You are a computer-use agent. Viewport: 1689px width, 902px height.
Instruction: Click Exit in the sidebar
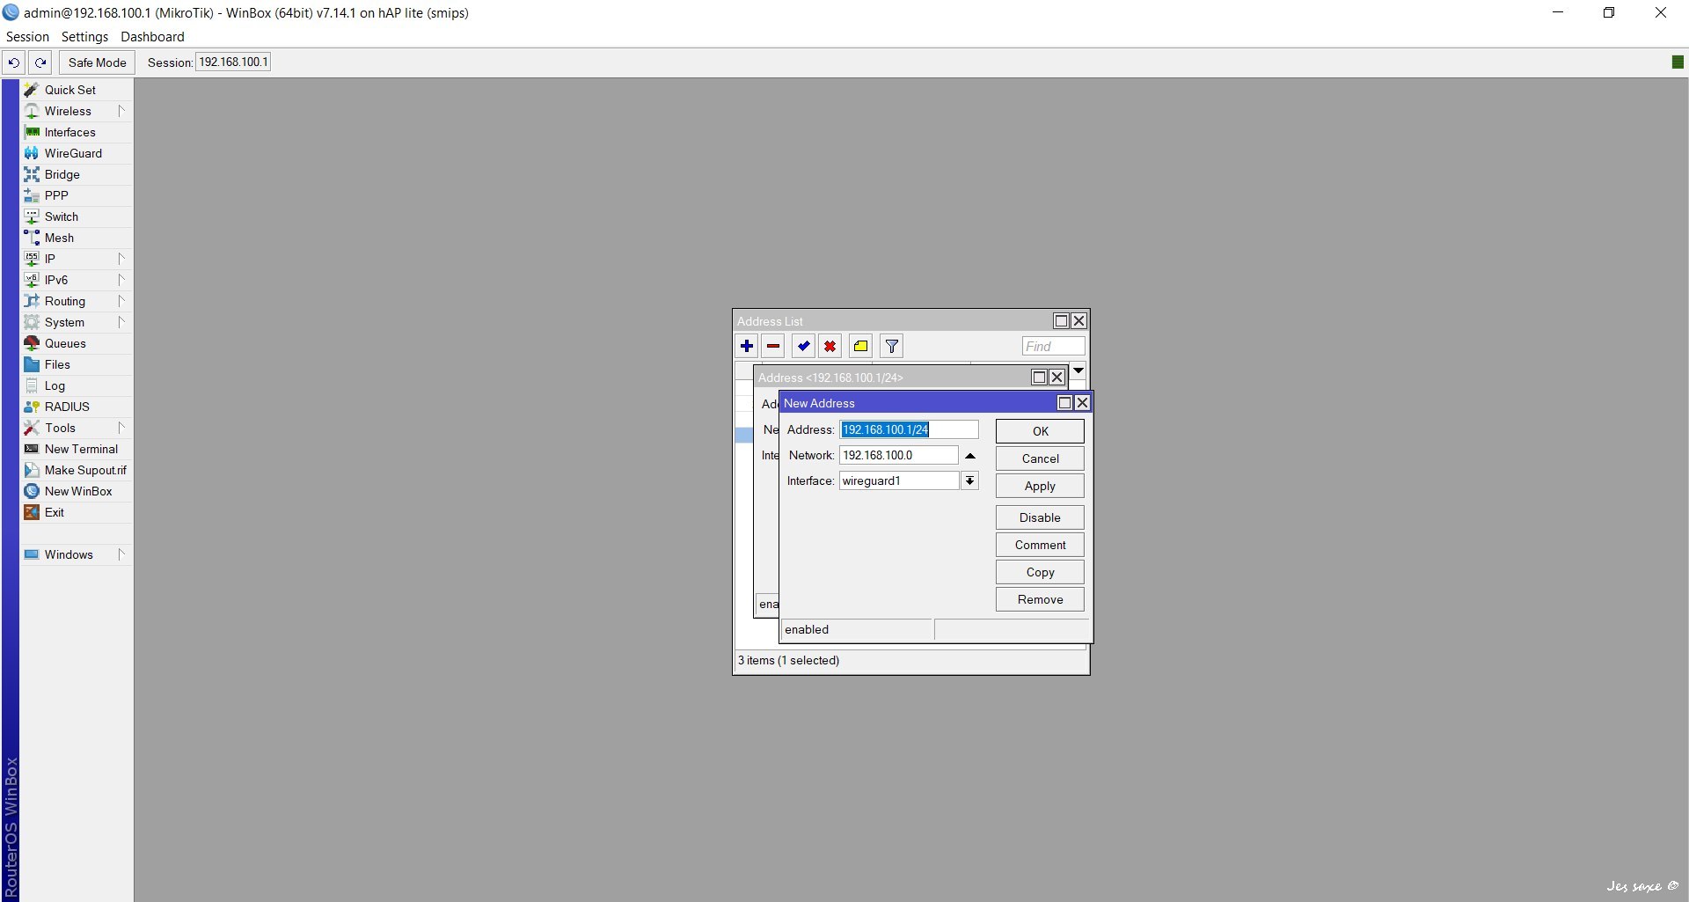click(x=55, y=512)
